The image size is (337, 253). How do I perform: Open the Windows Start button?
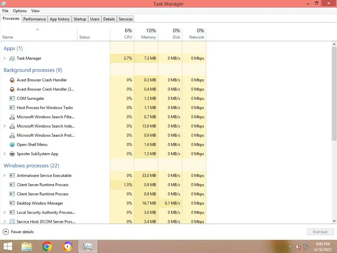8,246
